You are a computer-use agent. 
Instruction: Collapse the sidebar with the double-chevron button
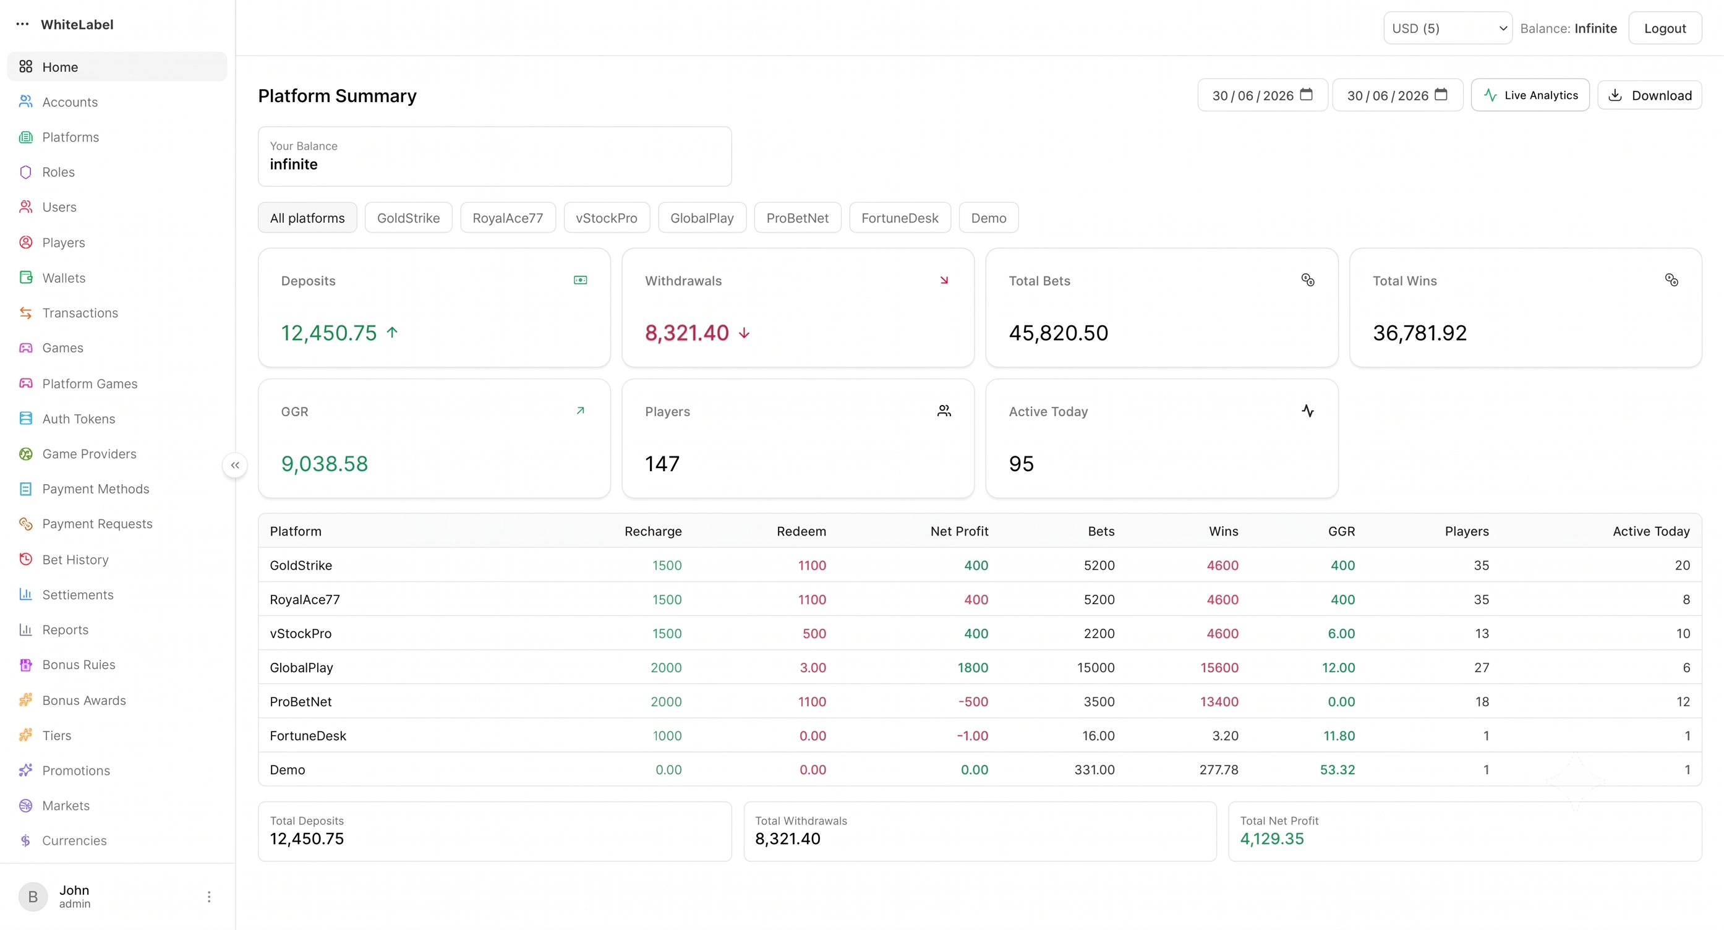click(235, 465)
